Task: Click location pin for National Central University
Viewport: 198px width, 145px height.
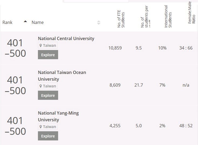Action: tap(41, 45)
